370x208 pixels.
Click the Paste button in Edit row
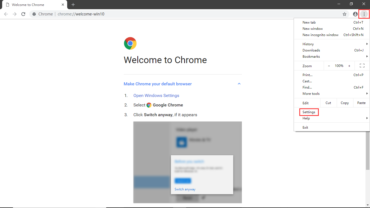coord(361,103)
